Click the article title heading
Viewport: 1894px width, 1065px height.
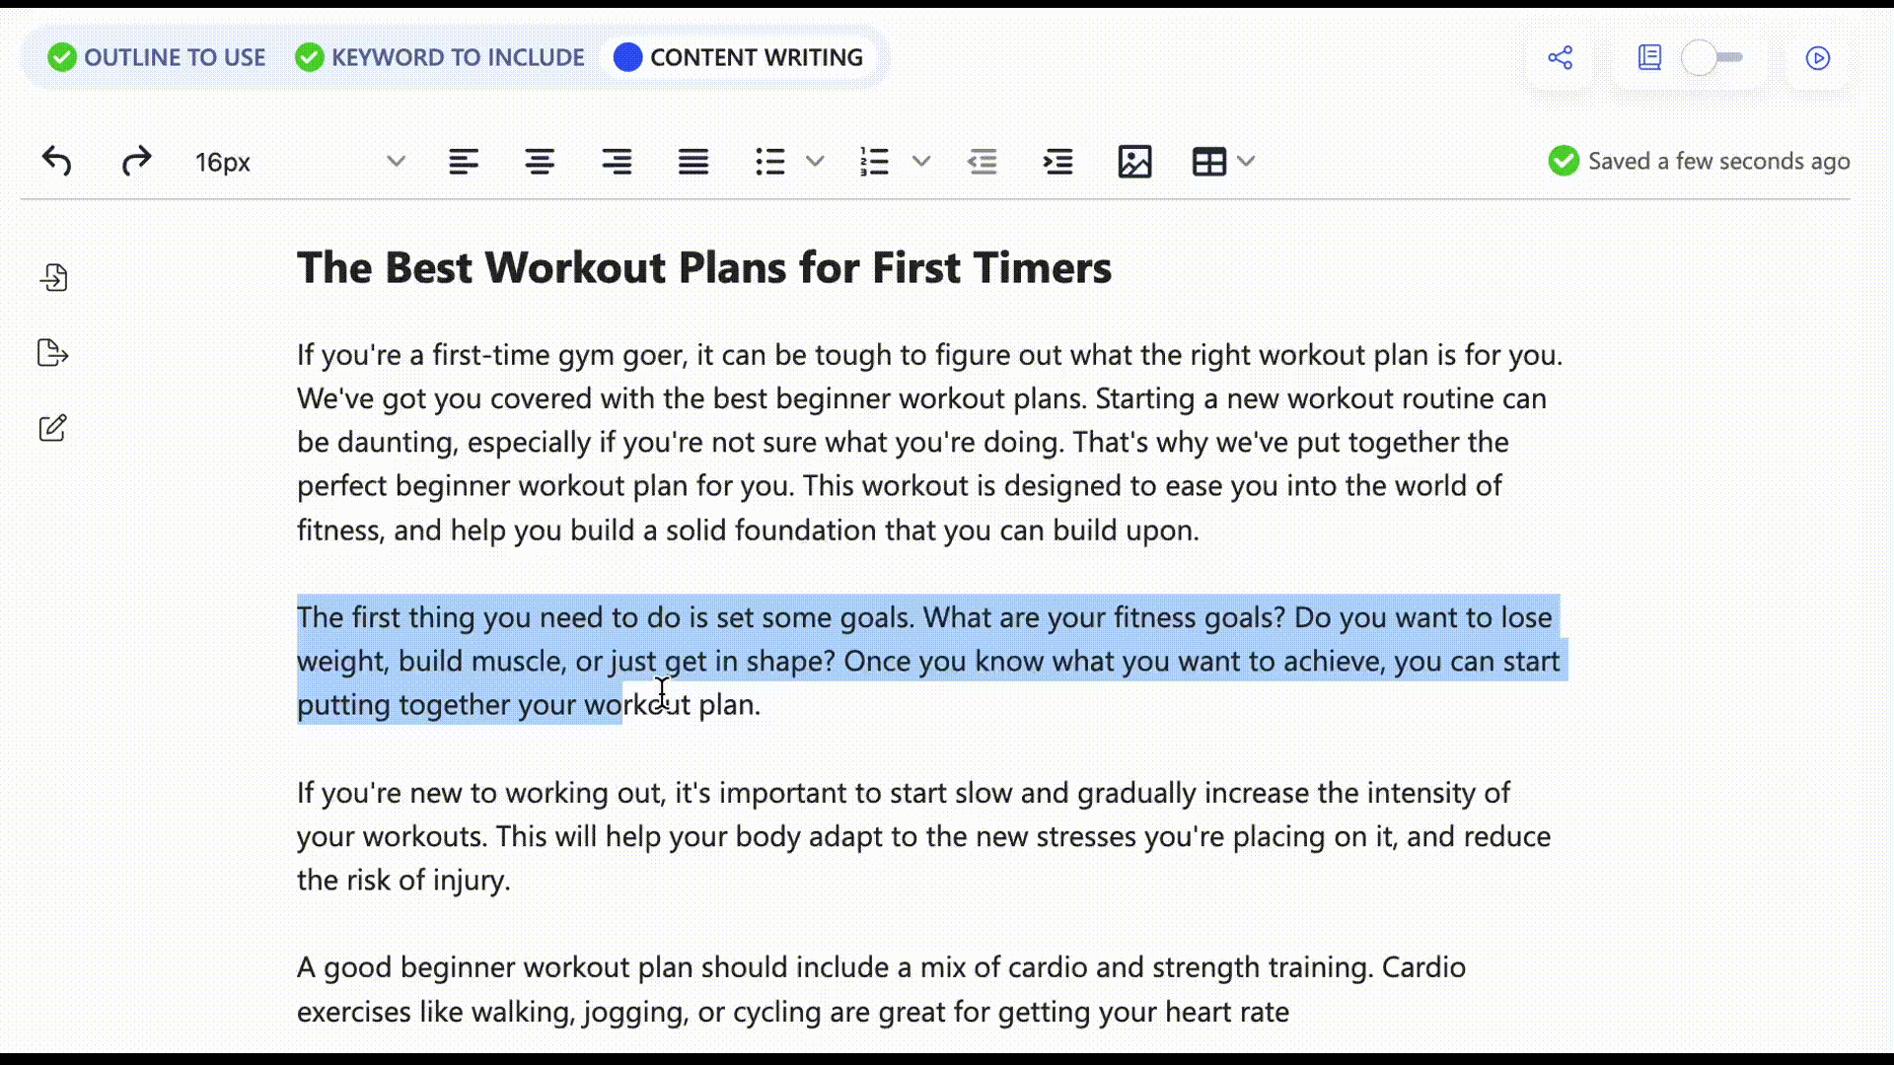tap(704, 267)
